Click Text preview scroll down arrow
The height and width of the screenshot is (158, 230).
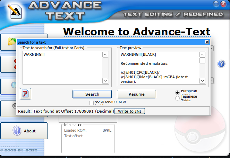click(202, 81)
